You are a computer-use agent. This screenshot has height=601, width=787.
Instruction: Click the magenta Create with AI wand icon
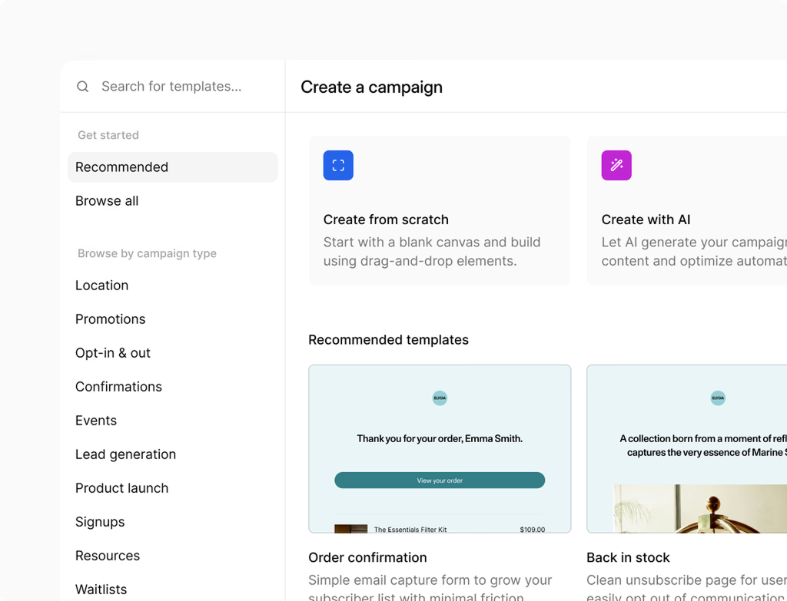[616, 165]
